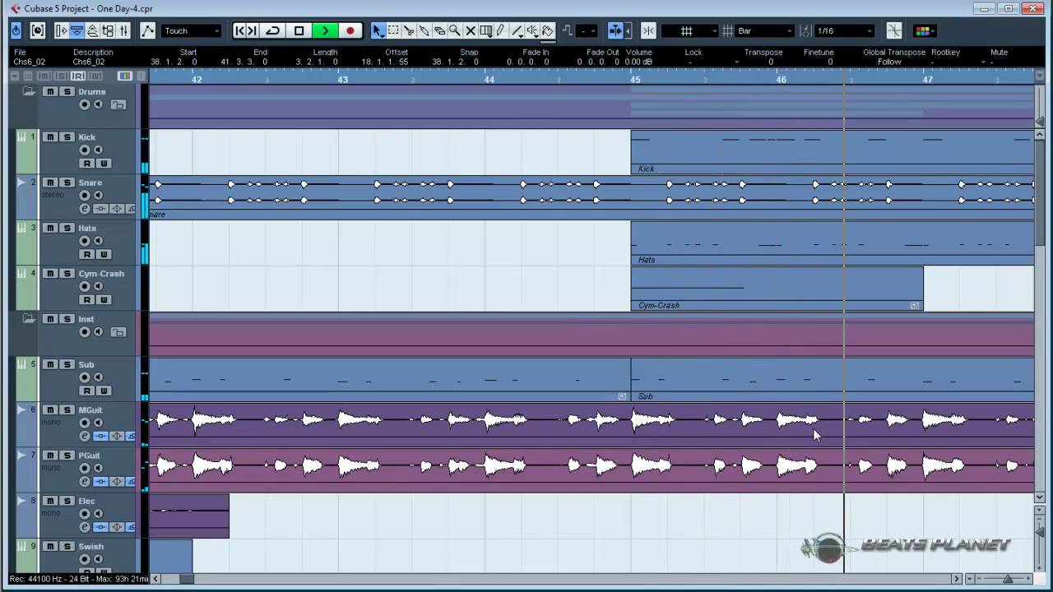Click bar 43 in the ruler

pos(343,79)
